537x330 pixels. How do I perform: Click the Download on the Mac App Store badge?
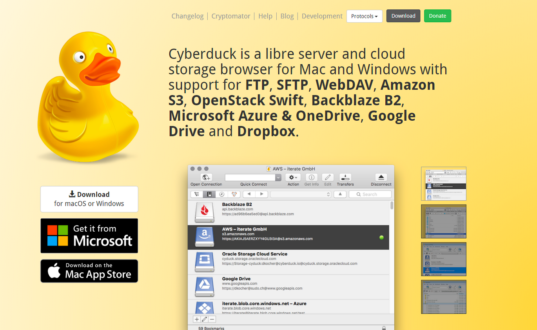pos(89,271)
